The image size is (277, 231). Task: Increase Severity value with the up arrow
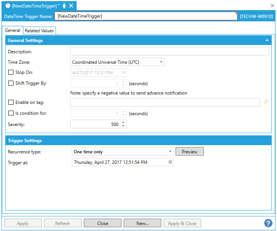click(123, 122)
